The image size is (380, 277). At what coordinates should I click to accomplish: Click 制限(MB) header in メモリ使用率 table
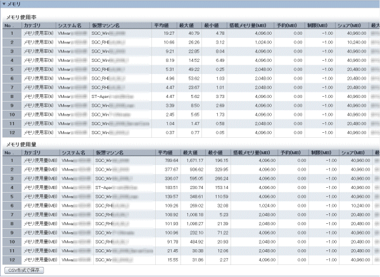[321, 25]
